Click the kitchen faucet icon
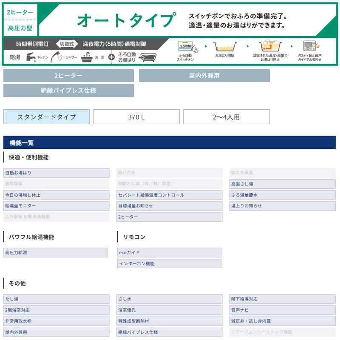Screen dimensions: 340x340 31,57
